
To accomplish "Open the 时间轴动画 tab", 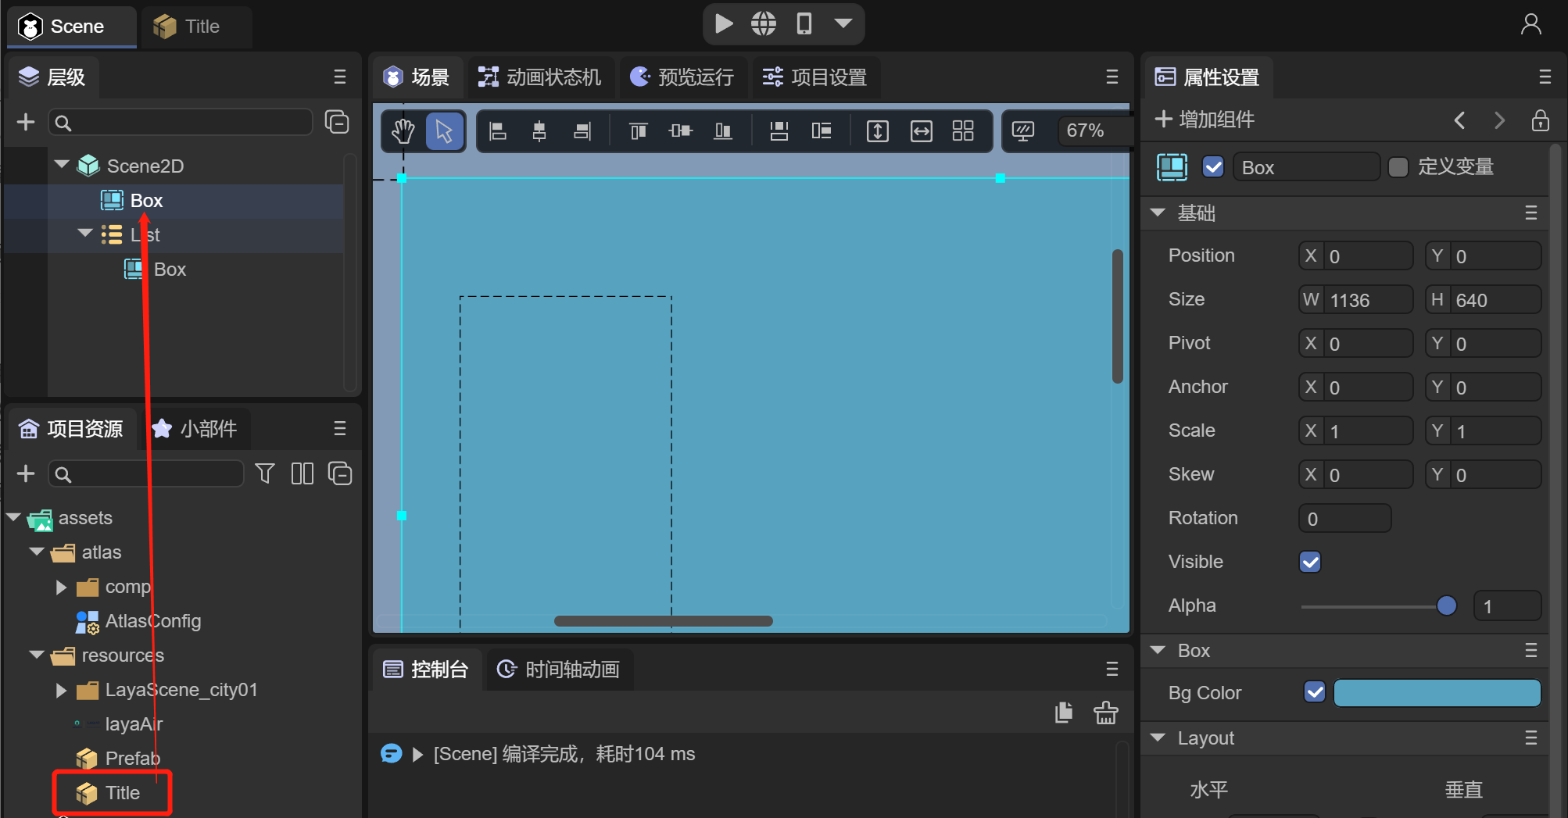I will (560, 670).
